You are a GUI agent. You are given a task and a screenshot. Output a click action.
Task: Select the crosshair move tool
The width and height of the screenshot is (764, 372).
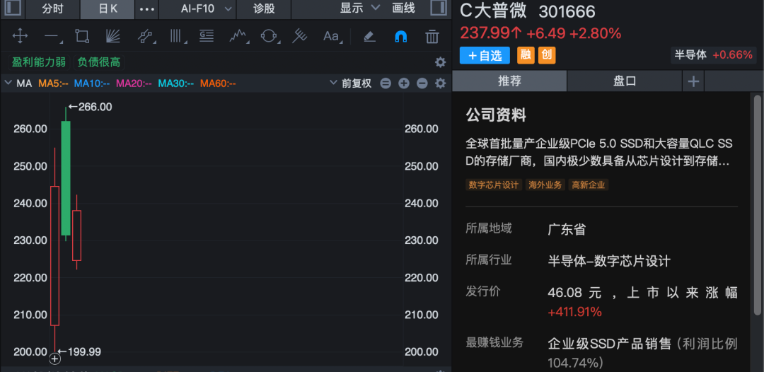coord(20,36)
